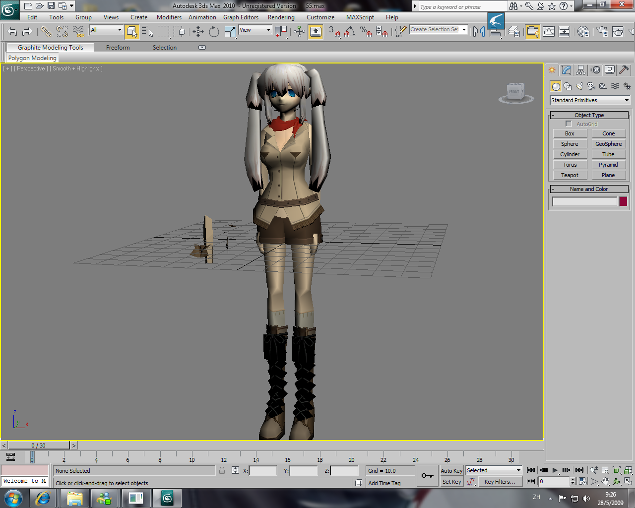Toggle 3D Snaps in main toolbar
635x508 pixels.
click(x=334, y=32)
